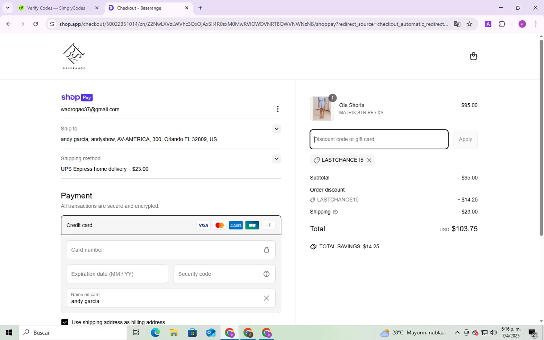Viewport: 544px width, 340px height.
Task: View site information icon in address bar
Action: point(52,24)
